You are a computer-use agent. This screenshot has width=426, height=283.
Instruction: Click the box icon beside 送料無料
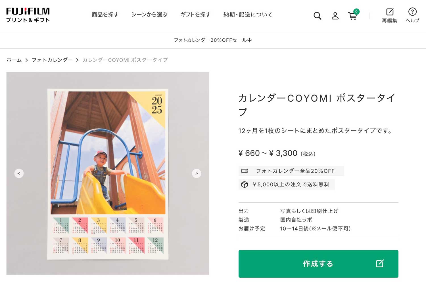245,185
